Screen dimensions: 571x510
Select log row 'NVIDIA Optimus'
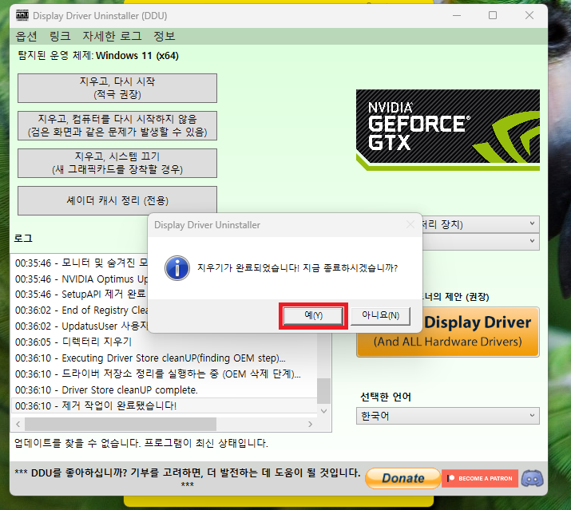coord(80,279)
